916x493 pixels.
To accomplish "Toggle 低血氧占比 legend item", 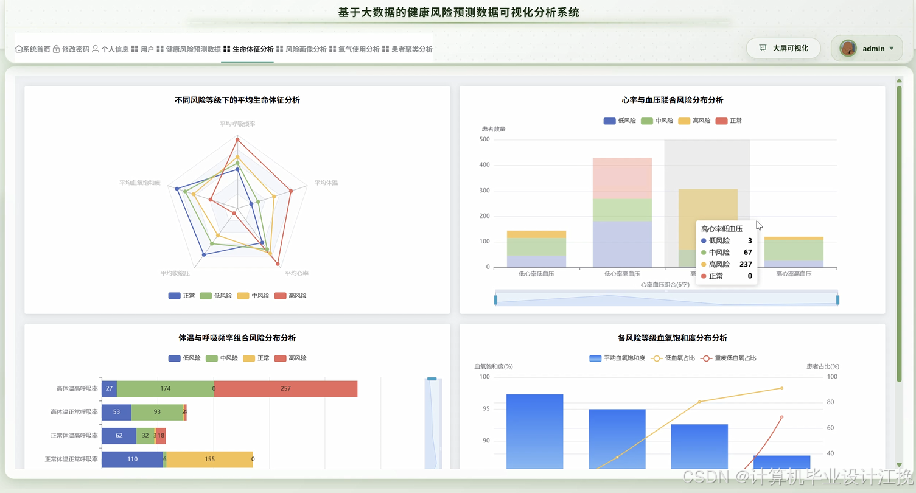I will coord(673,358).
